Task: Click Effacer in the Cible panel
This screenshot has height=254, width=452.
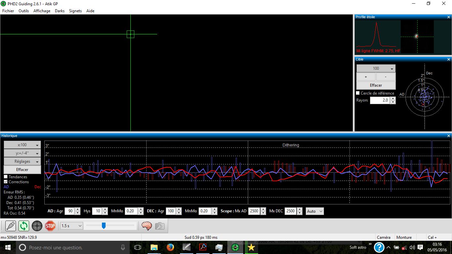Action: coord(376,85)
